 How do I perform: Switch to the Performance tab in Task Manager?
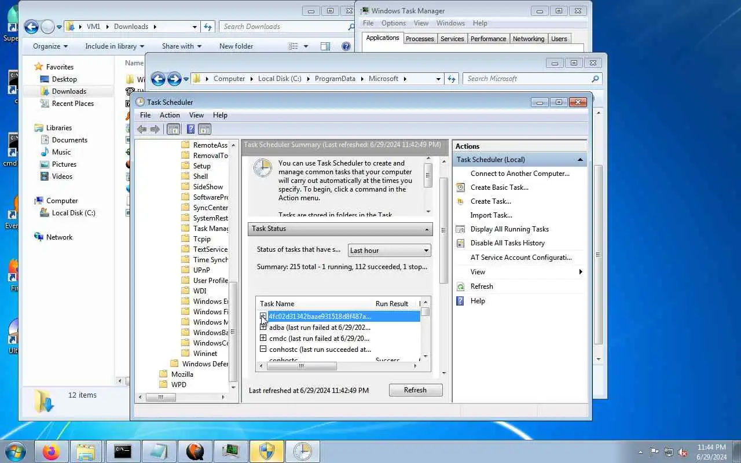point(488,39)
